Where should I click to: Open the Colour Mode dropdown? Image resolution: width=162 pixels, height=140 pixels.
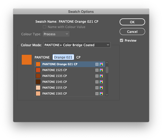[x=77, y=45]
